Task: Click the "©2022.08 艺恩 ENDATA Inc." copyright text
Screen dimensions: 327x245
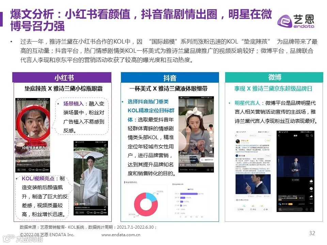Action: pyautogui.click(x=47, y=235)
